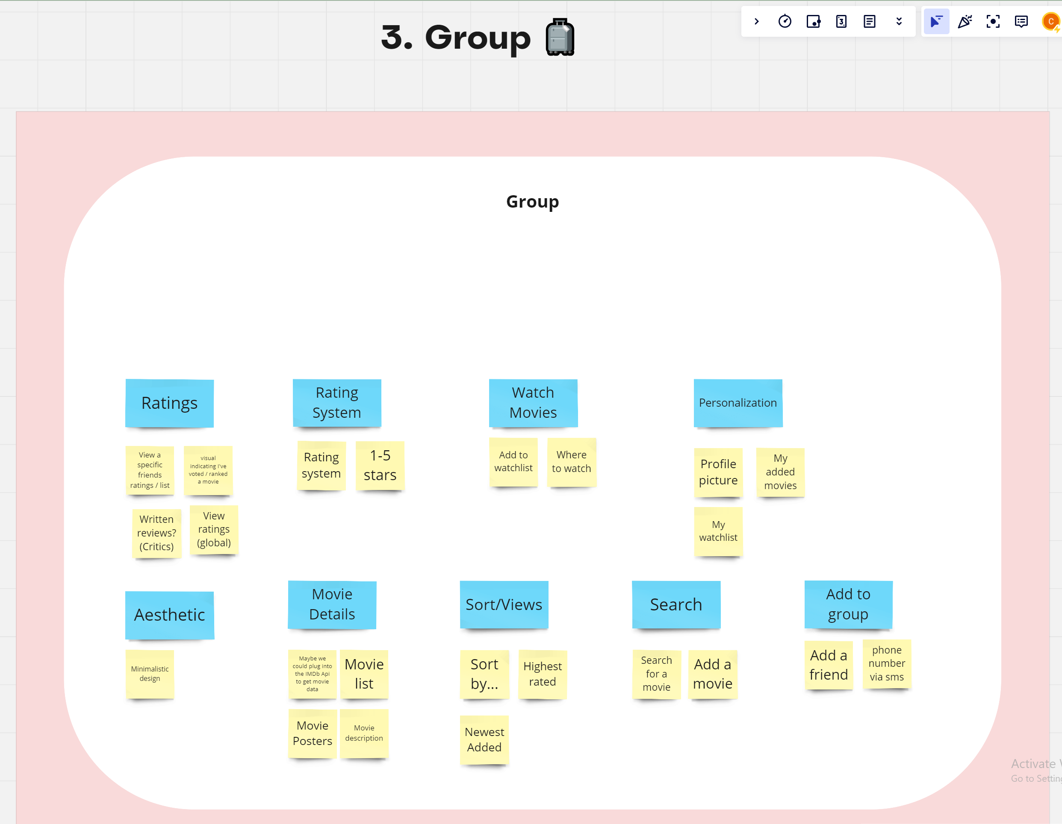Image resolution: width=1062 pixels, height=824 pixels.
Task: Open the orange C user avatar
Action: [x=1050, y=21]
